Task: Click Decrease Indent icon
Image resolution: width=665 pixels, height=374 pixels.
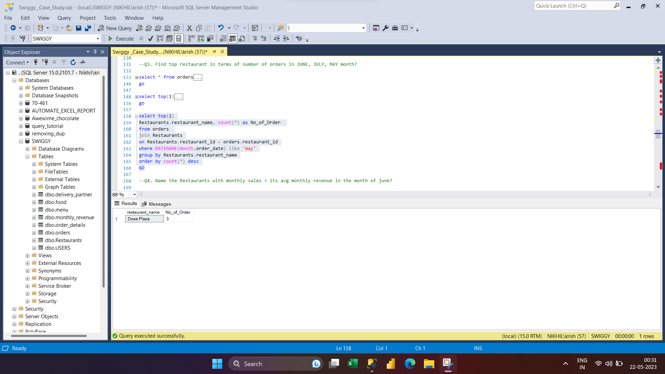Action: pos(277,38)
